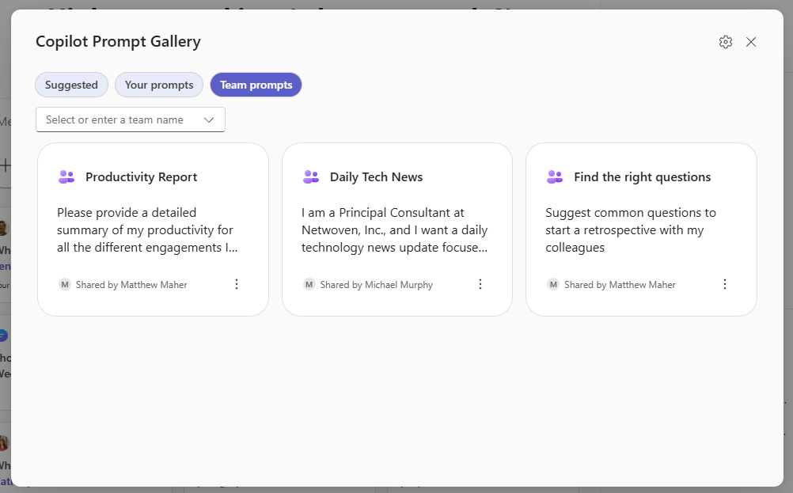Viewport: 793px width, 493px height.
Task: Switch to the Suggested tab
Action: pos(71,85)
